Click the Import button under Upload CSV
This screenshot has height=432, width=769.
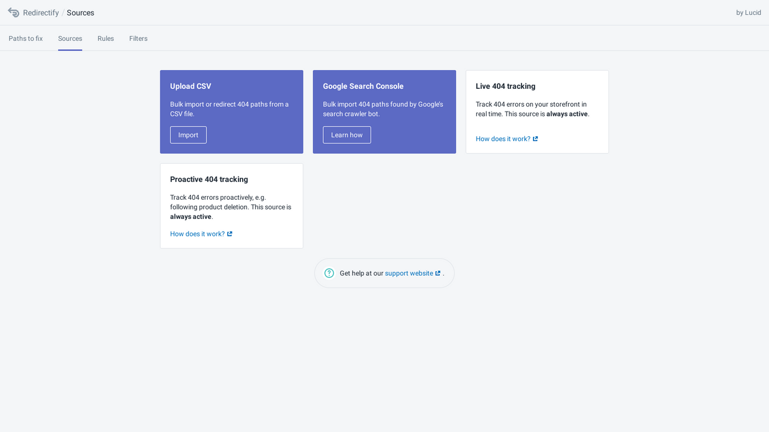(188, 134)
